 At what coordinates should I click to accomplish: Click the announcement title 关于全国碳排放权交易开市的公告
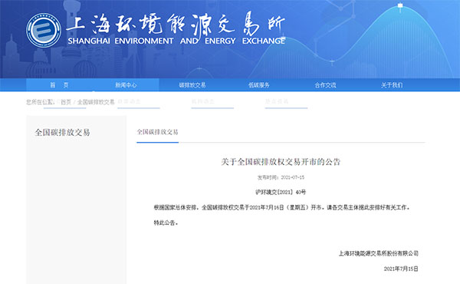coord(281,162)
